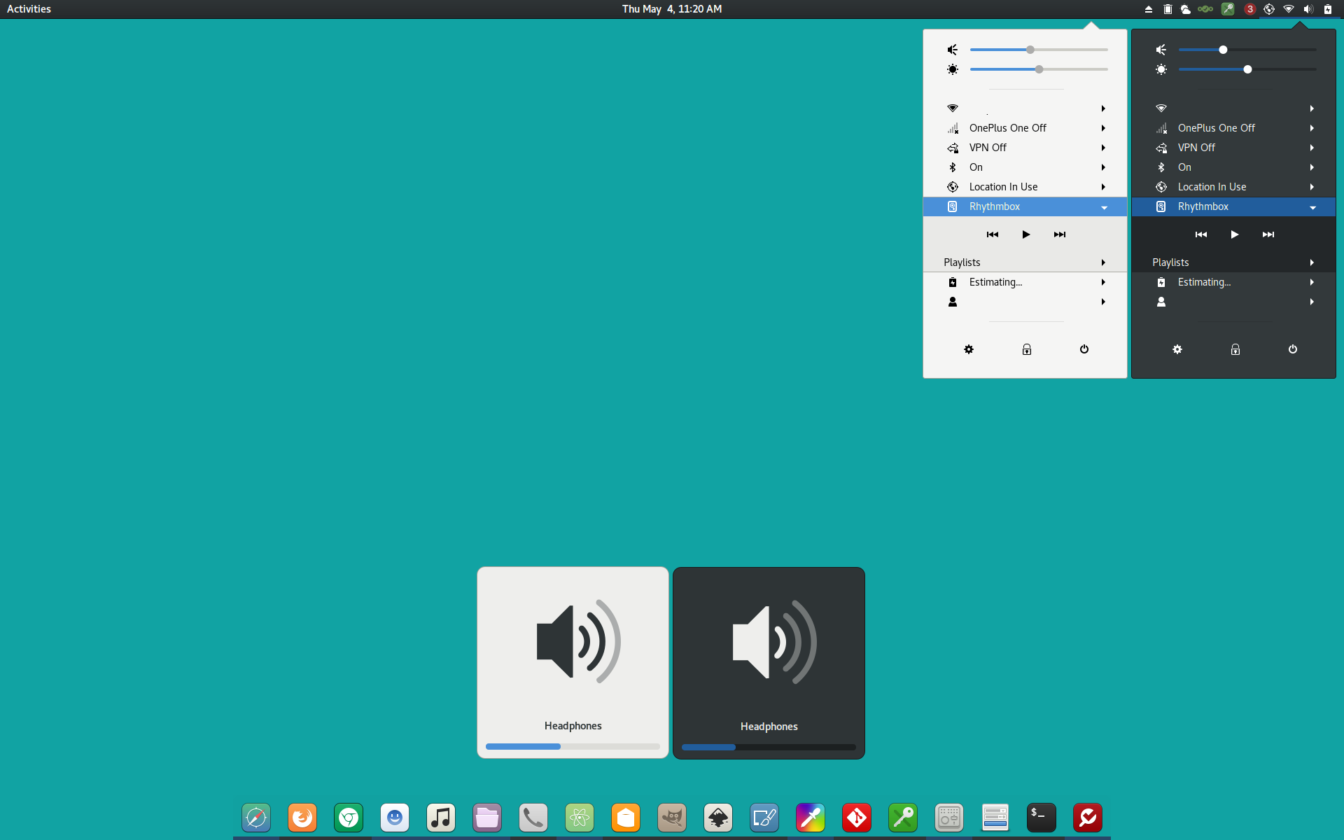Click power button in the light system menu
This screenshot has width=1344, height=840.
point(1084,349)
